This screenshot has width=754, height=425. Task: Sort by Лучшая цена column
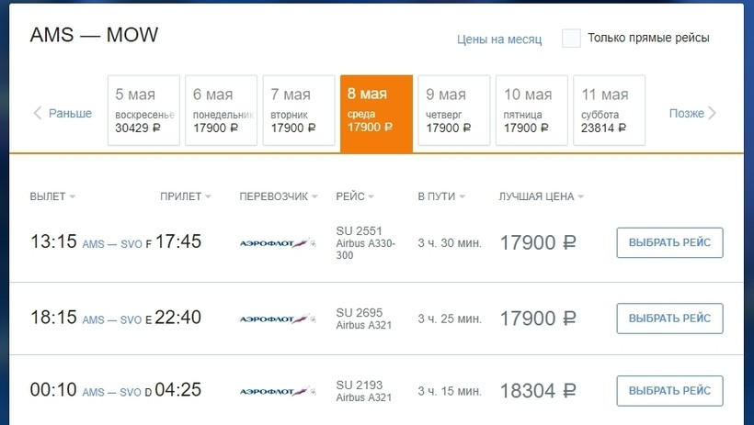pos(541,196)
